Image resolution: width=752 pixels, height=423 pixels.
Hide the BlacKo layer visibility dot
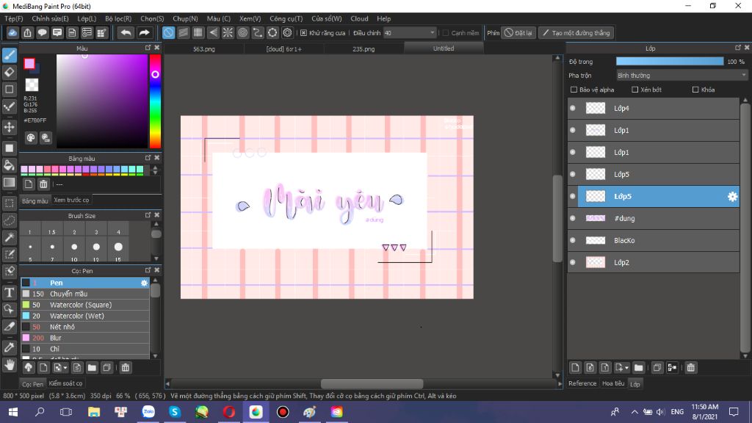point(573,240)
